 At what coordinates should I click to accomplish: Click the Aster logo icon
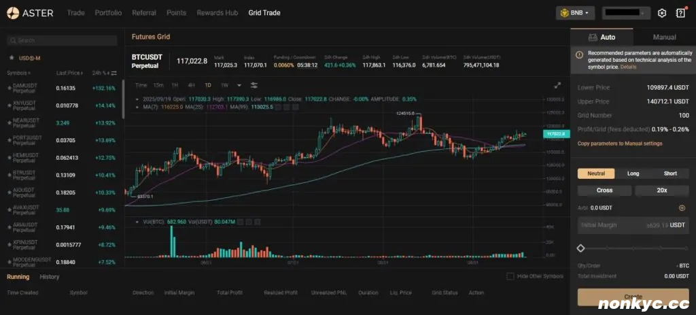pyautogui.click(x=13, y=13)
